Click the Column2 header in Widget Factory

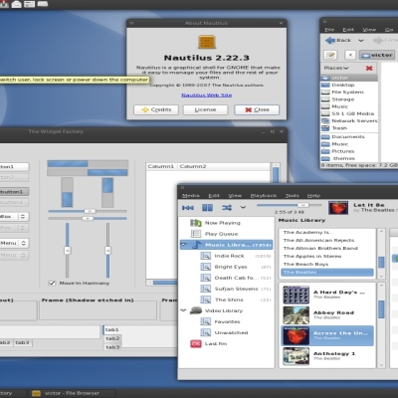193,166
